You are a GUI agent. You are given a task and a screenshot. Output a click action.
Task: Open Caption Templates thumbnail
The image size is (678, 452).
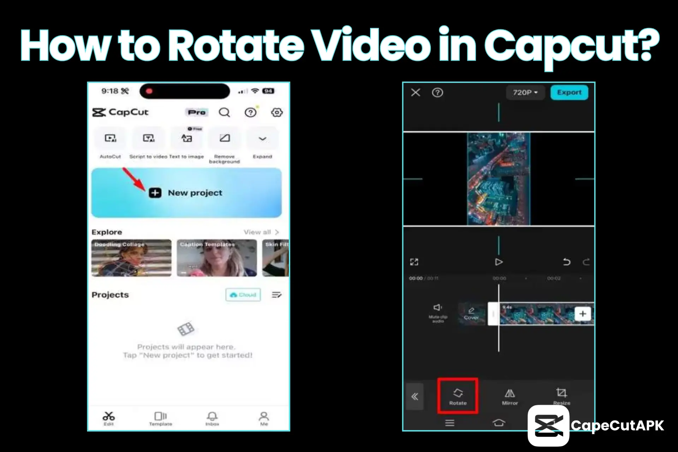pos(217,258)
